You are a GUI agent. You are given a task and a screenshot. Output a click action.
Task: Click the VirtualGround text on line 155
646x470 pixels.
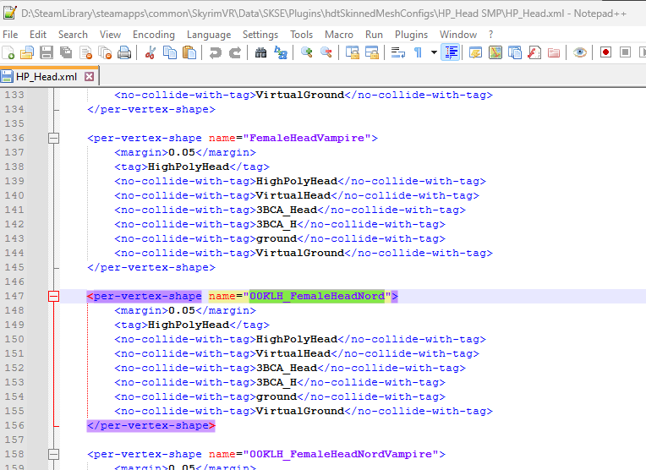click(x=300, y=411)
